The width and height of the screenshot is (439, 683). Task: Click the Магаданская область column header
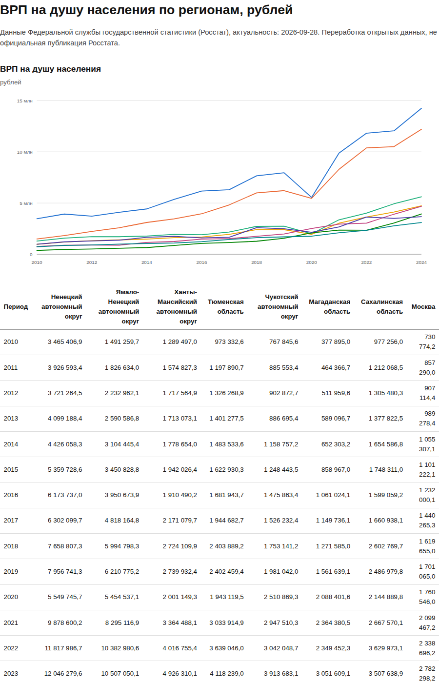click(329, 307)
